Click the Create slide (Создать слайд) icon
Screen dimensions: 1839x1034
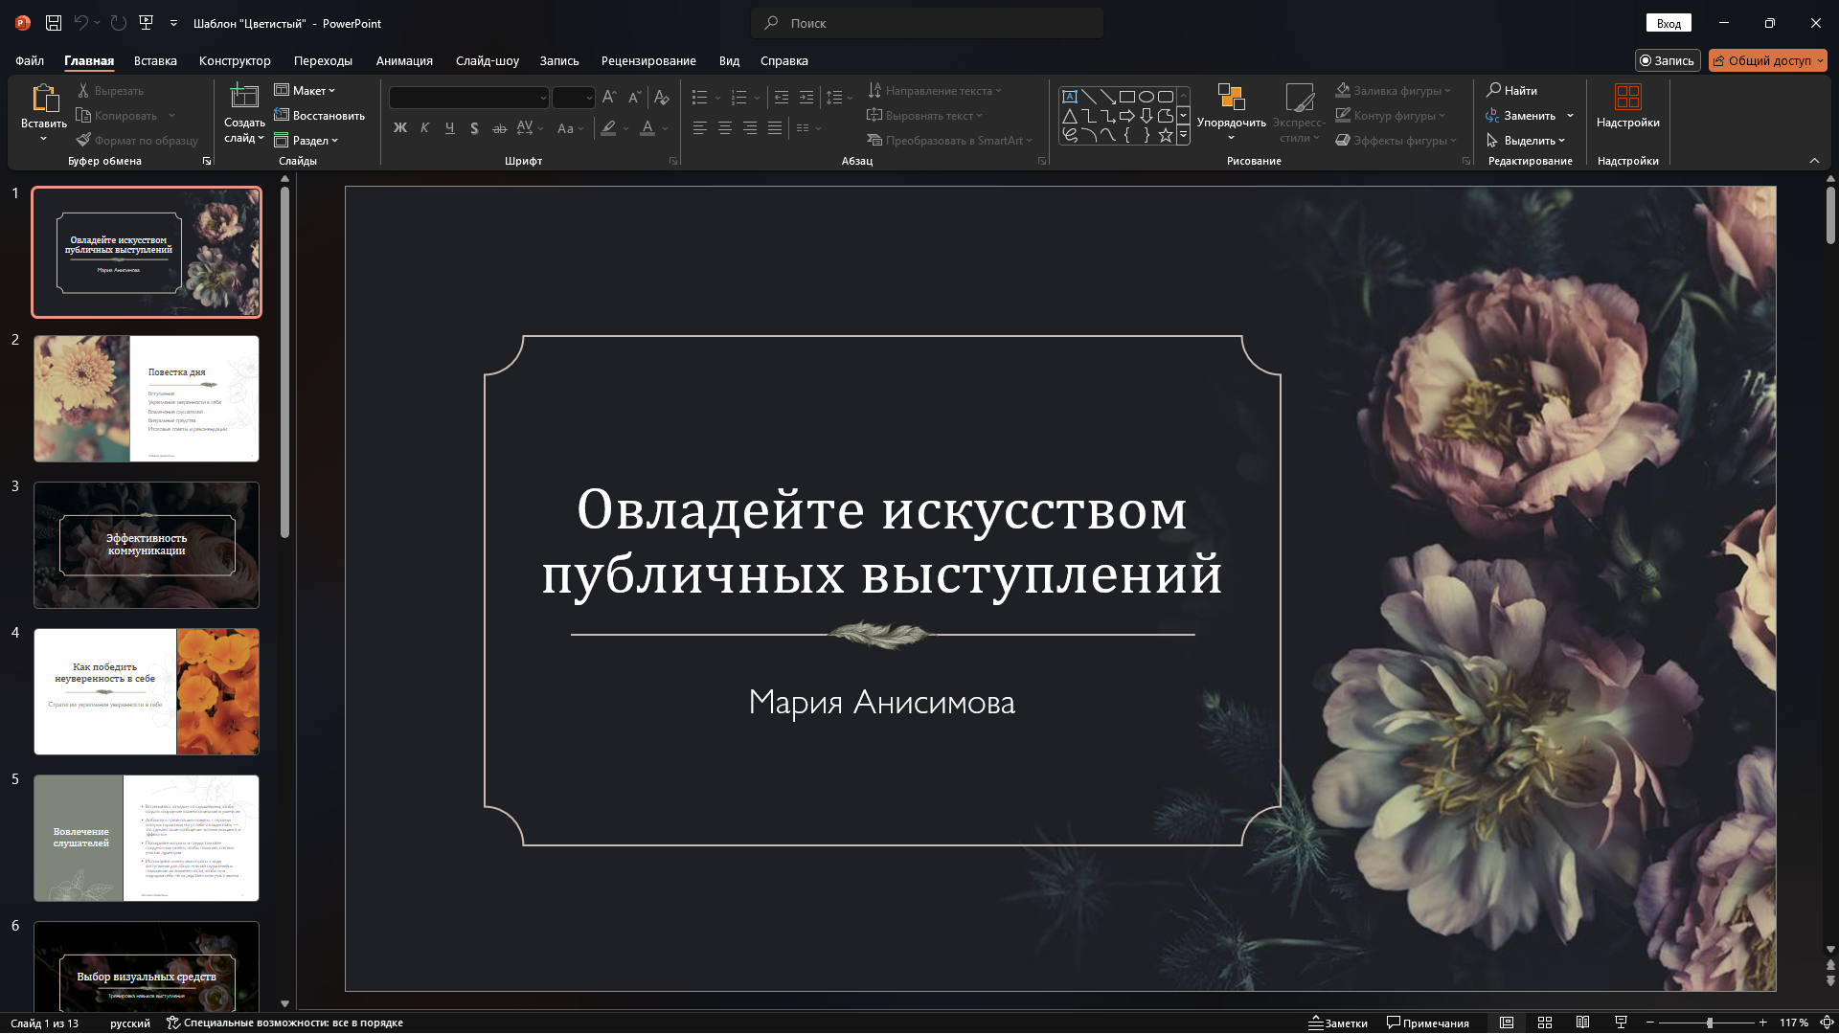pyautogui.click(x=244, y=97)
